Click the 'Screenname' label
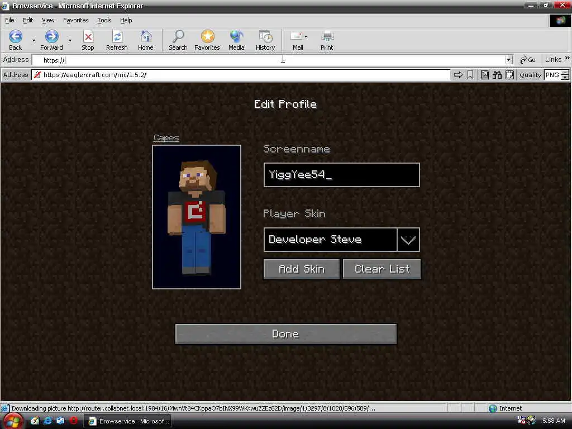 [297, 149]
